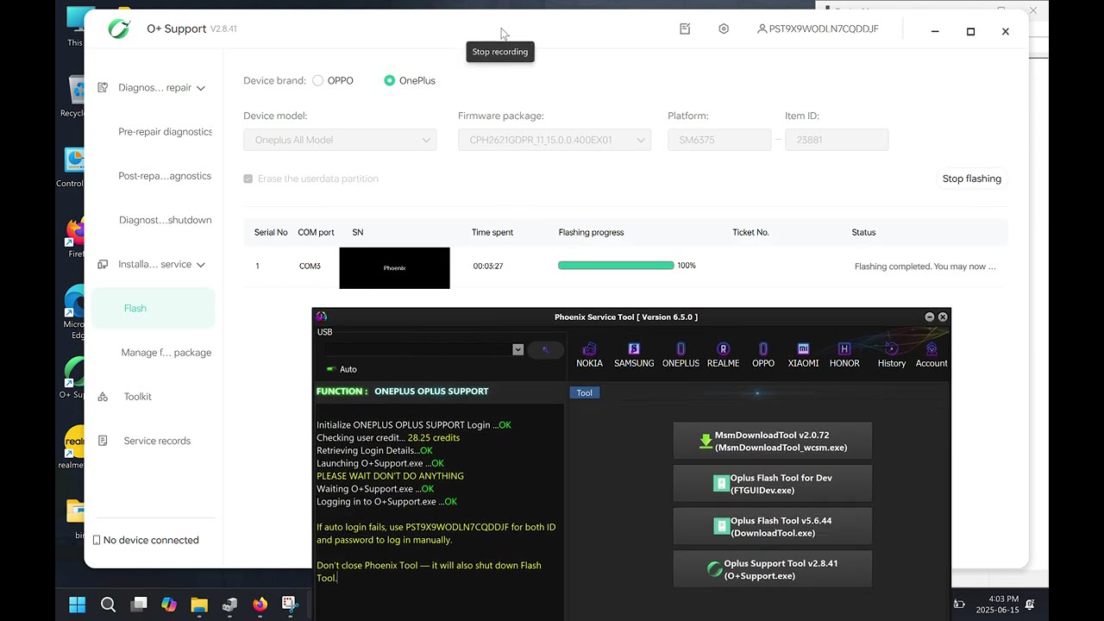Image resolution: width=1104 pixels, height=621 pixels.
Task: Launch Oplus Flash Tool for Dev
Action: click(x=773, y=484)
